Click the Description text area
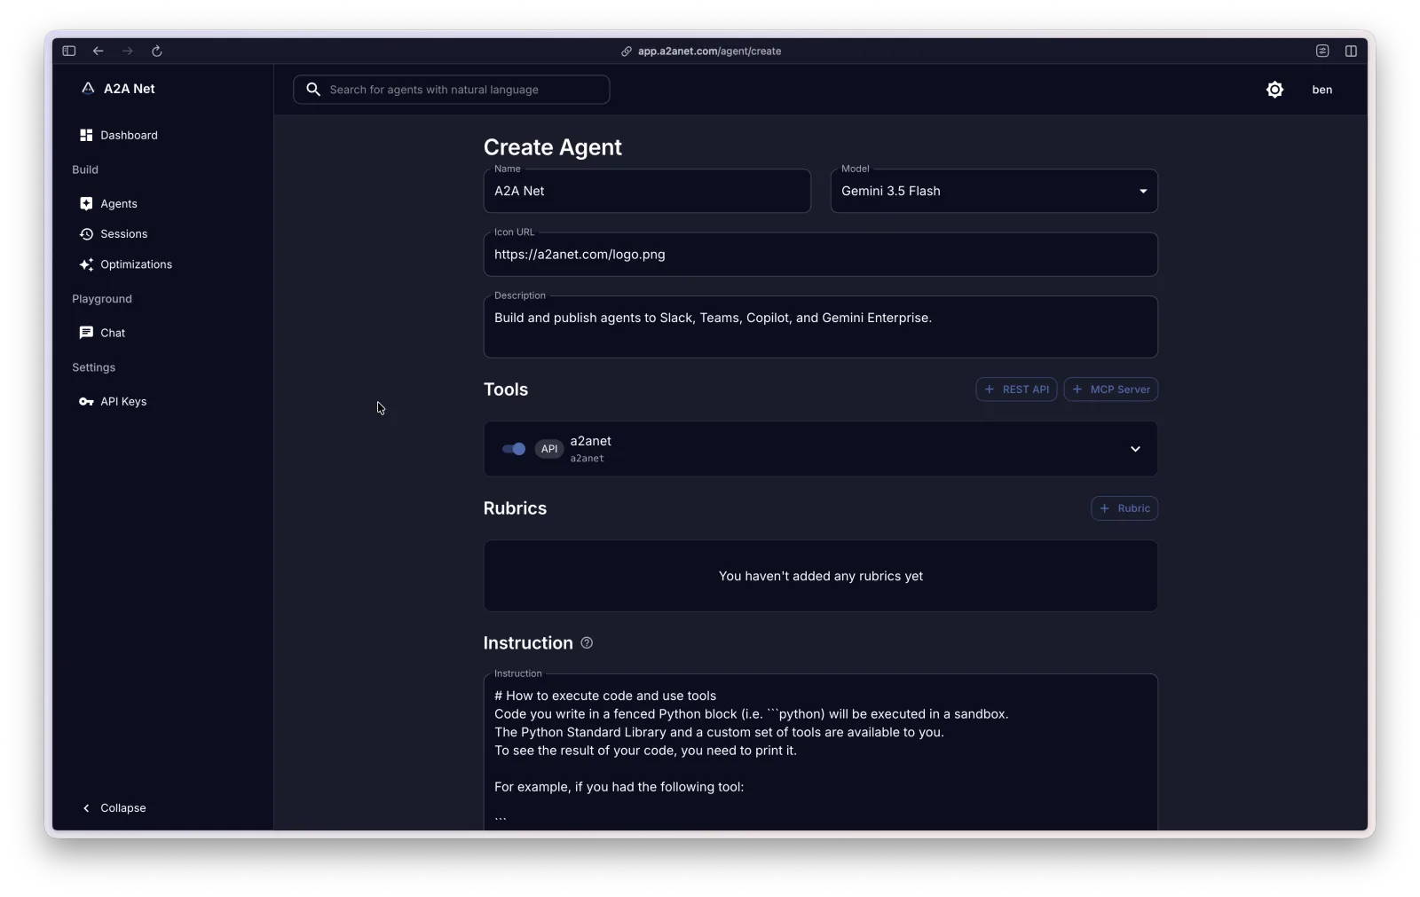The image size is (1420, 897). (x=821, y=327)
